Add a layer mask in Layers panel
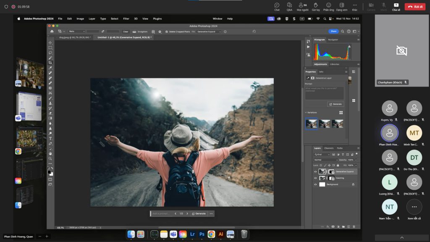Screen dimensions: 430x242 (x=333, y=227)
